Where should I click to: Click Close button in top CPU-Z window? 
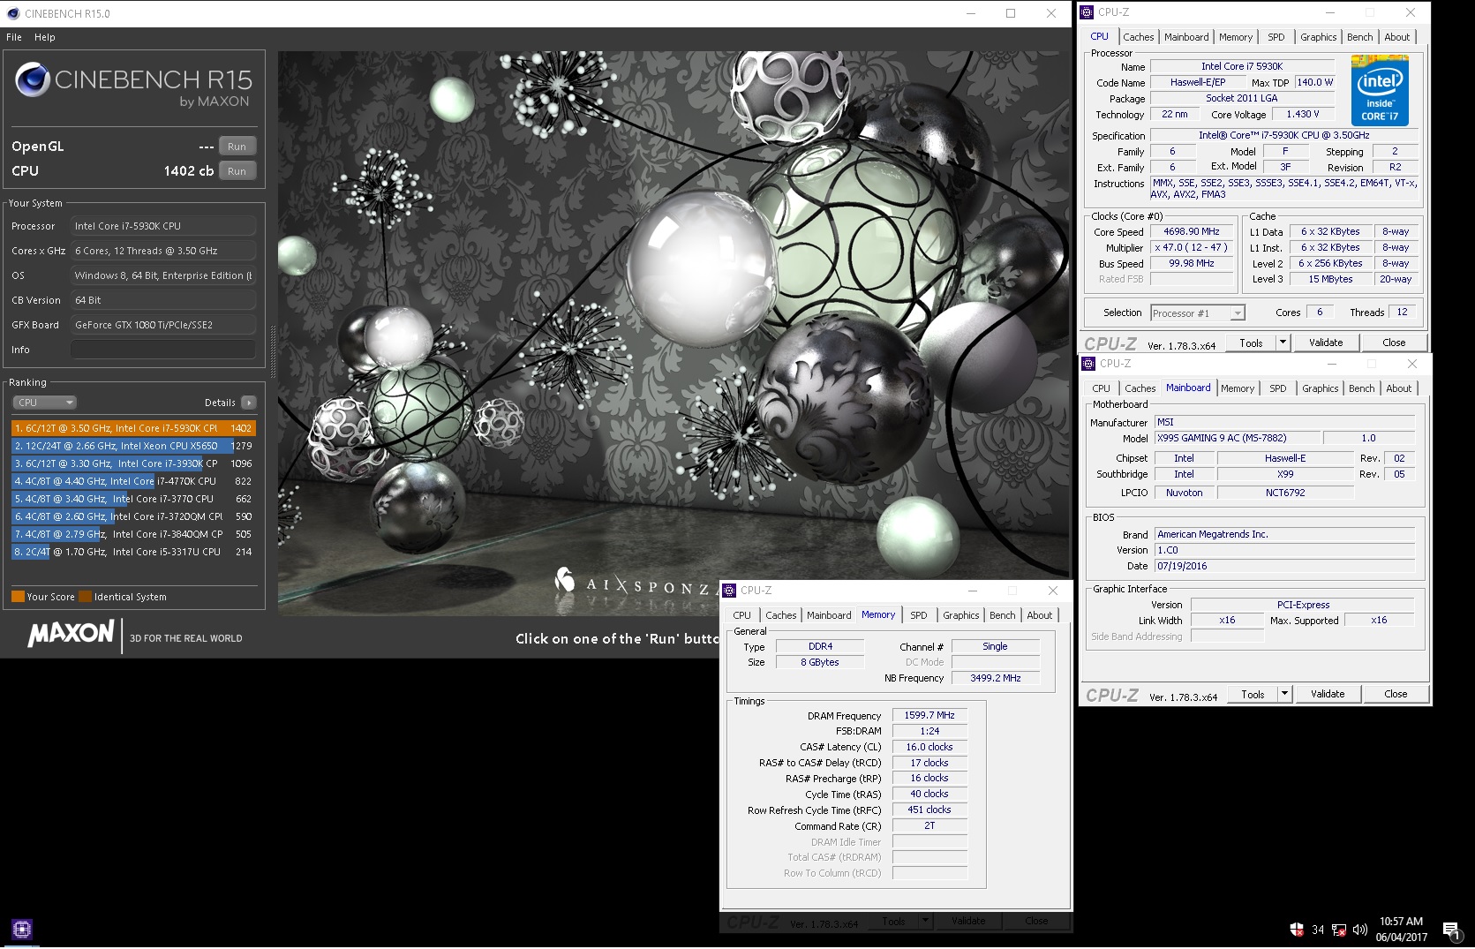tap(1395, 343)
